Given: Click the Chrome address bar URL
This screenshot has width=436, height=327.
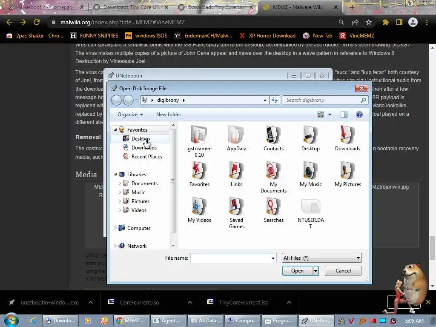Looking at the screenshot, I should click(123, 22).
